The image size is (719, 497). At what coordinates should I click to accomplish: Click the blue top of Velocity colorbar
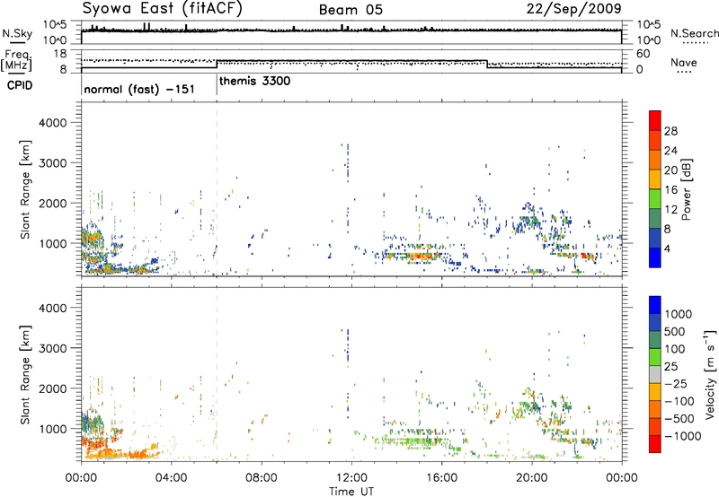tap(655, 305)
